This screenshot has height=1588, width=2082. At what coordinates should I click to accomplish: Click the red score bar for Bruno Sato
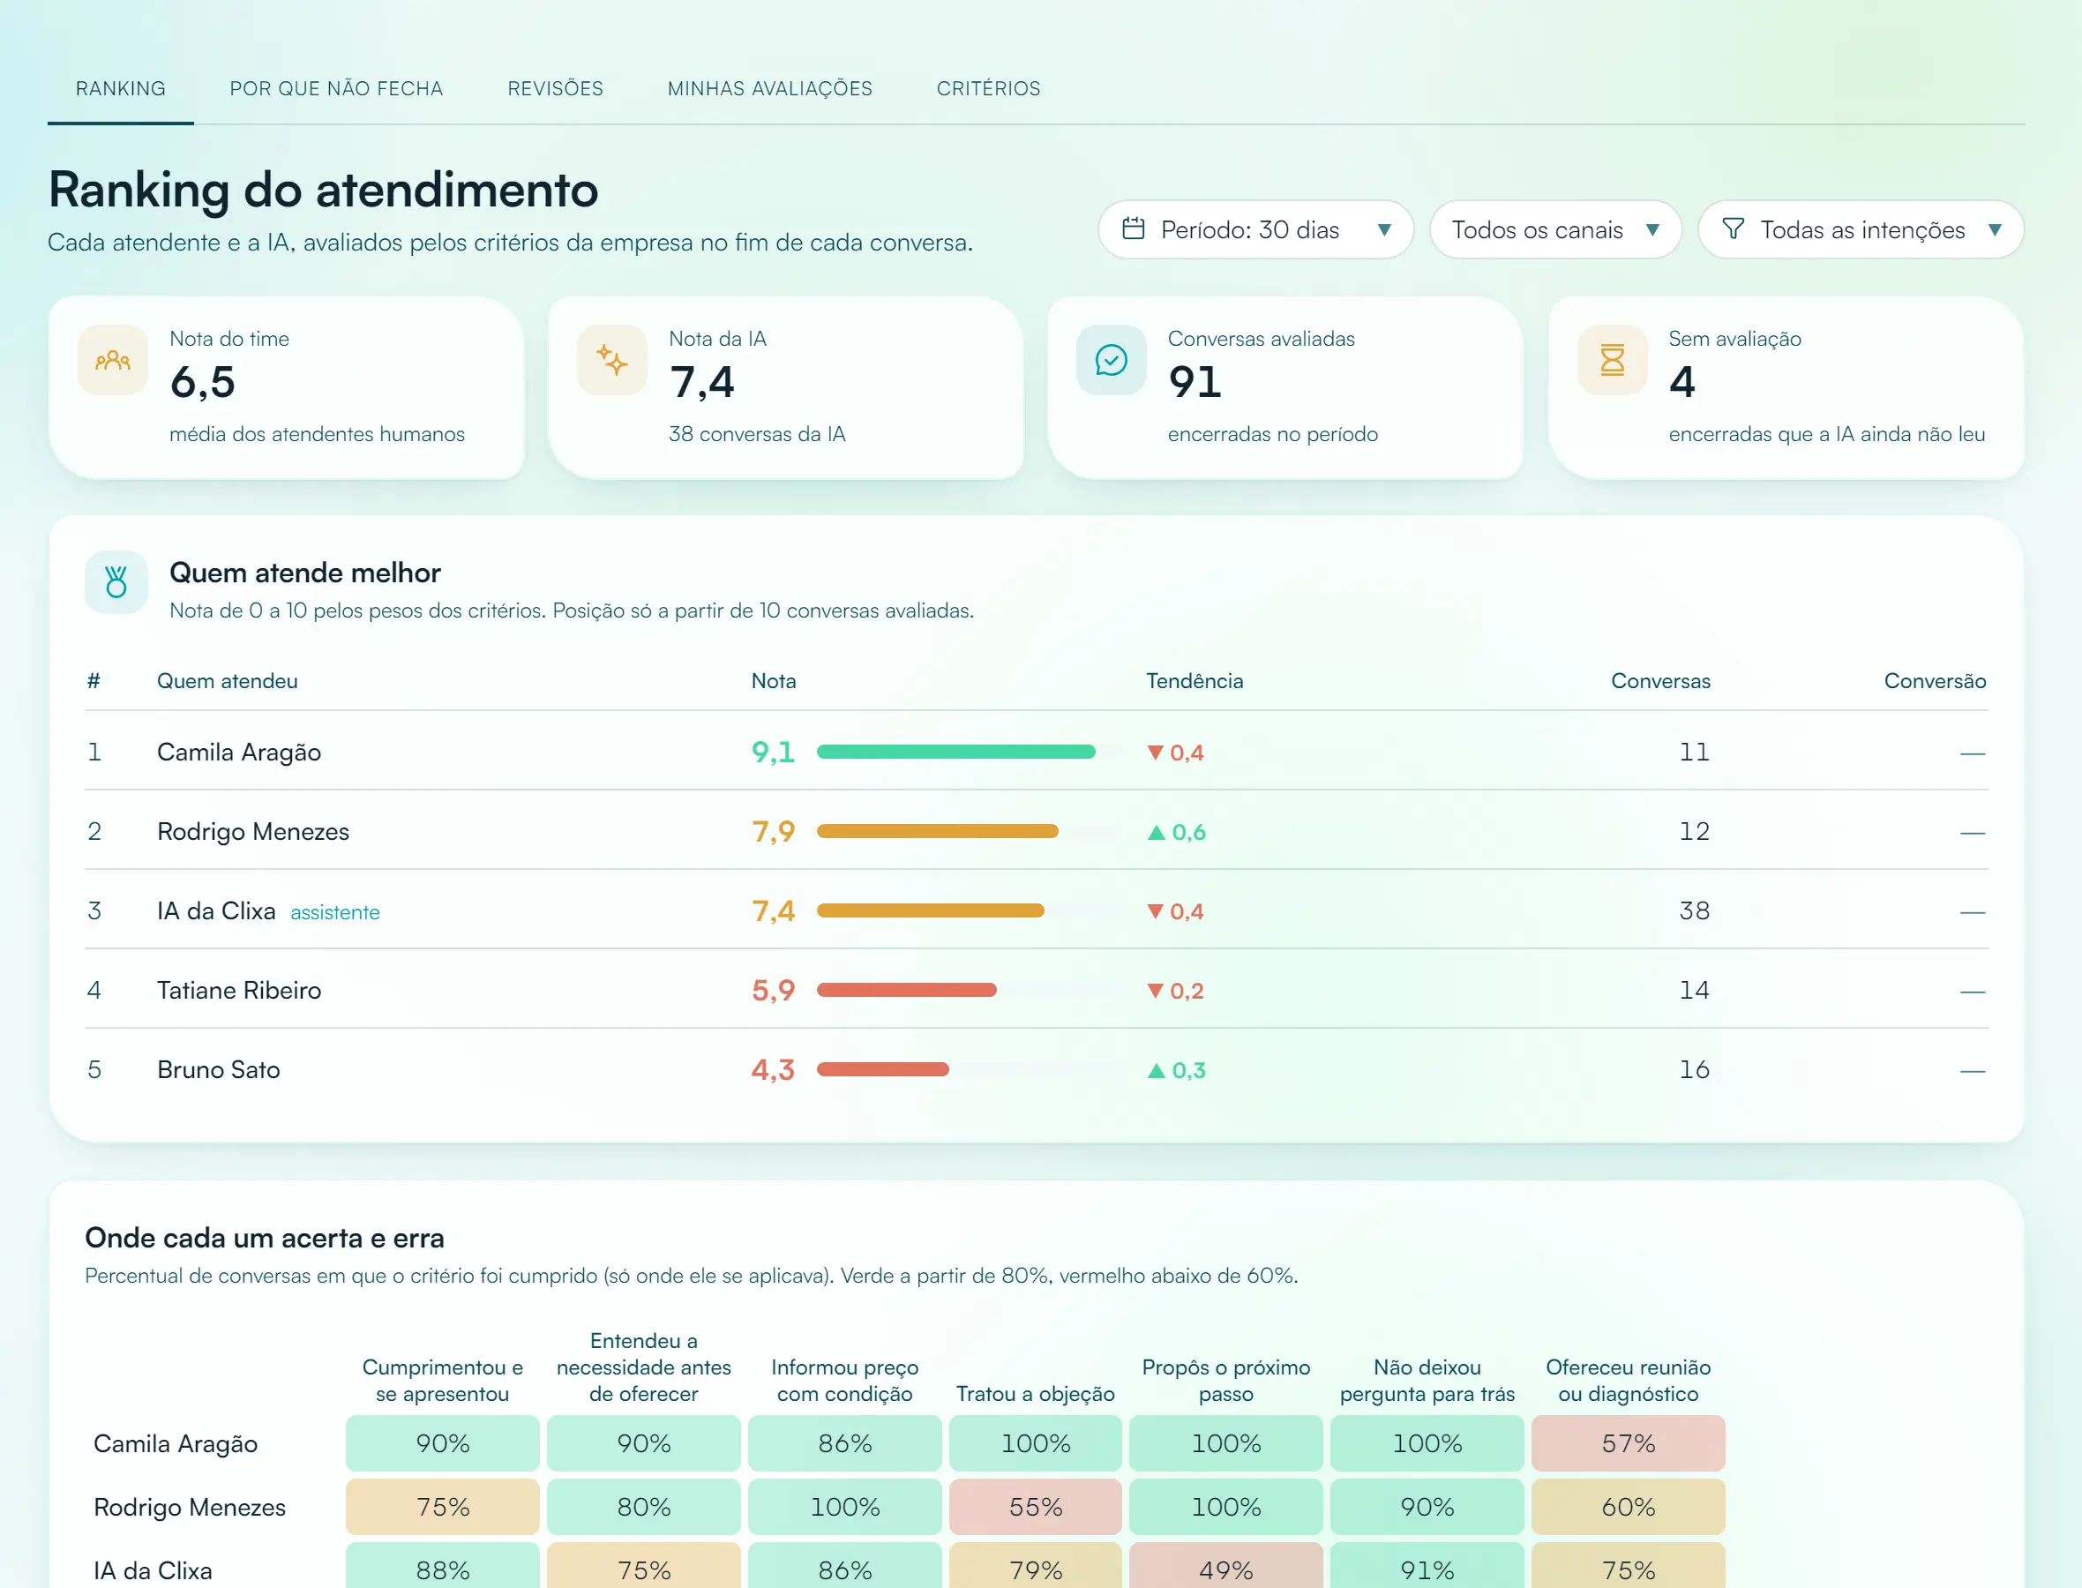tap(883, 1070)
